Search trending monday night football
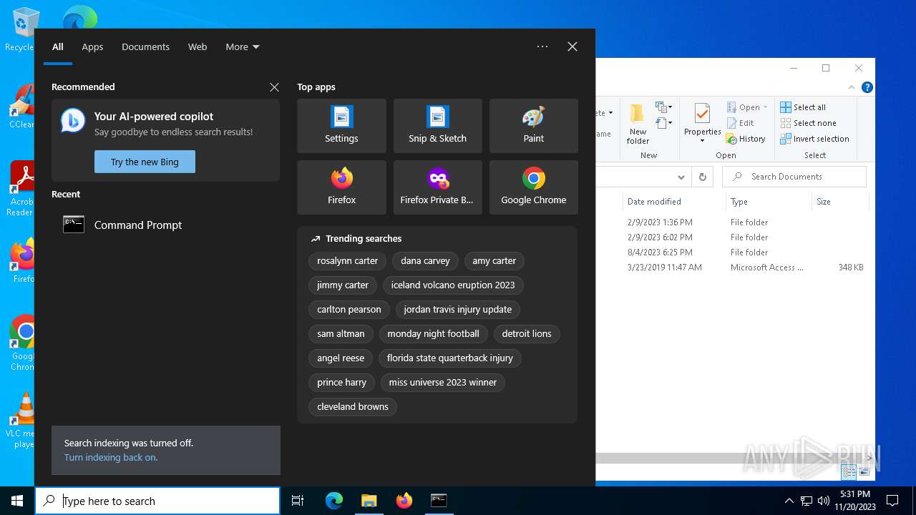 coord(433,334)
